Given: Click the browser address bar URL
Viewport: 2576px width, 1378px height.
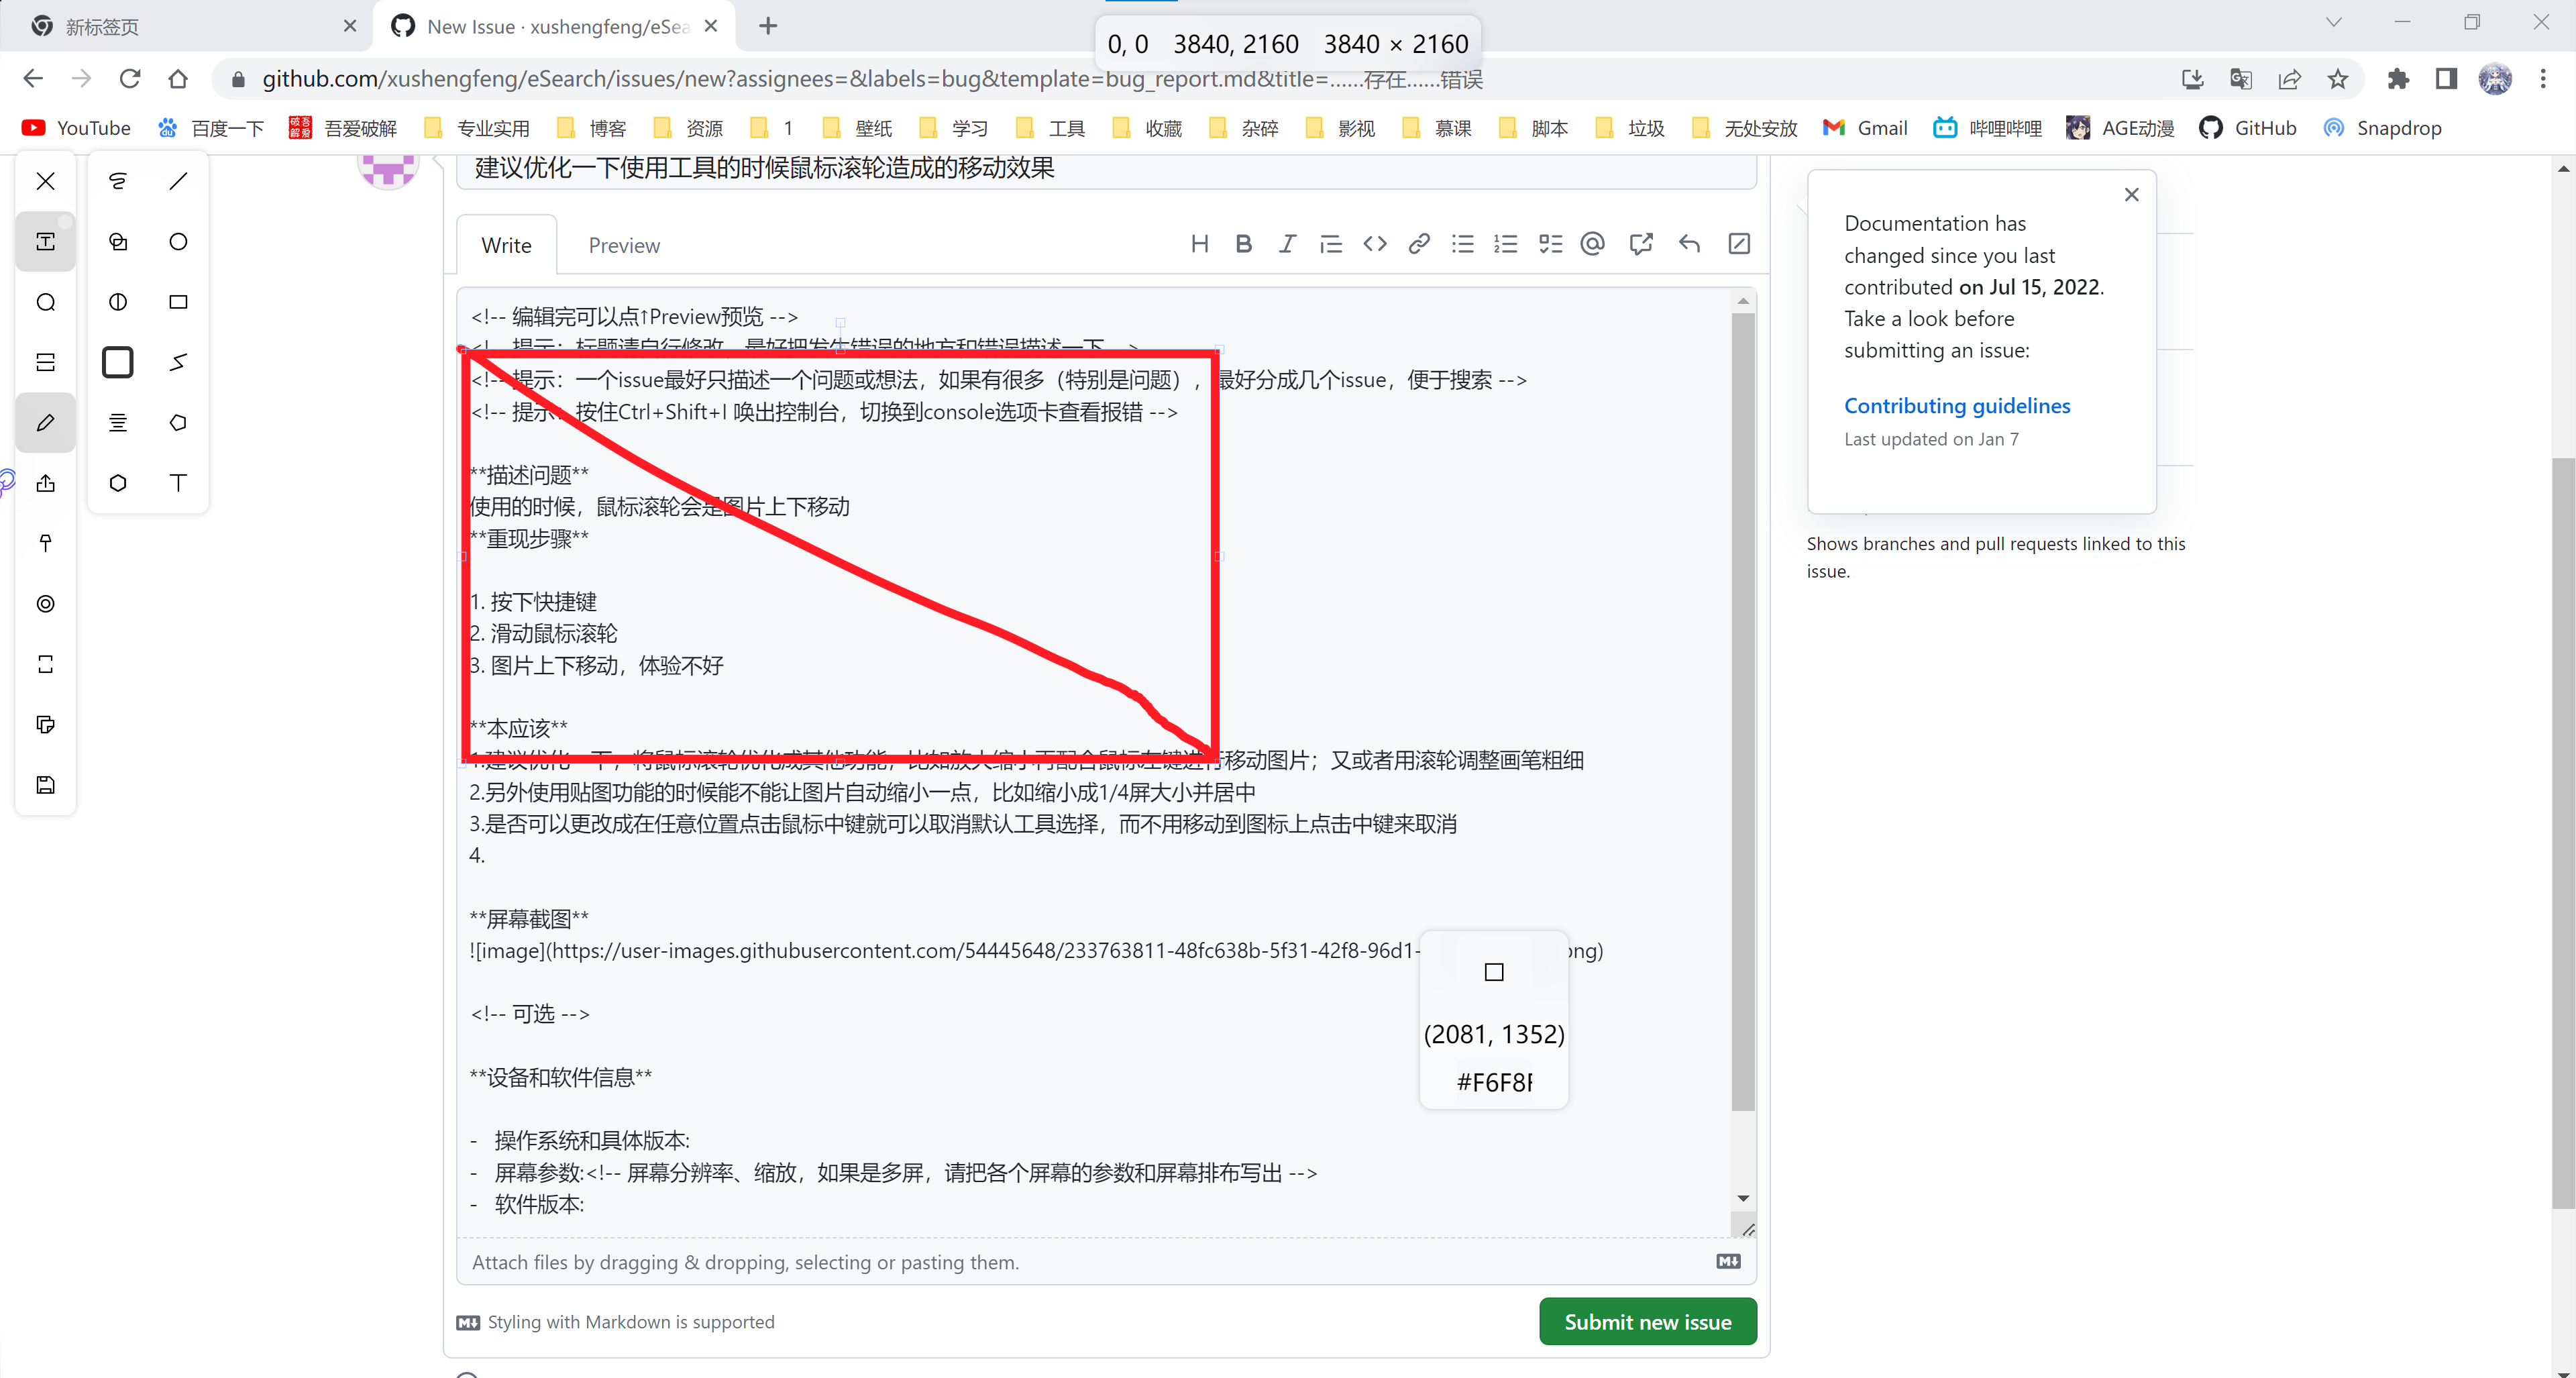Looking at the screenshot, I should [872, 79].
